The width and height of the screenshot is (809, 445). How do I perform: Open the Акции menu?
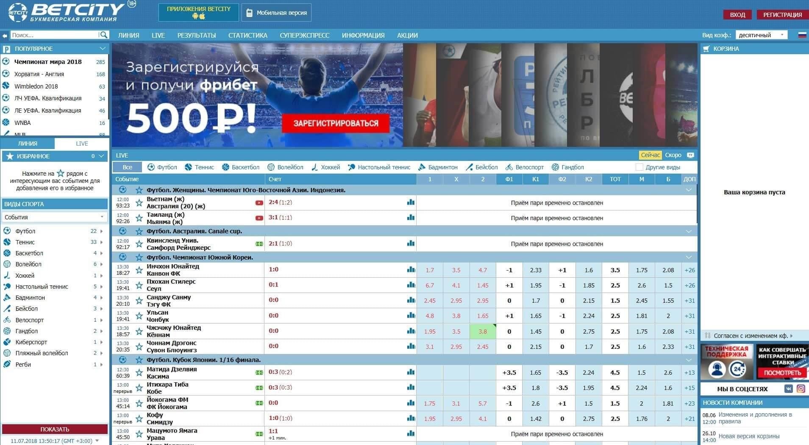tap(407, 36)
